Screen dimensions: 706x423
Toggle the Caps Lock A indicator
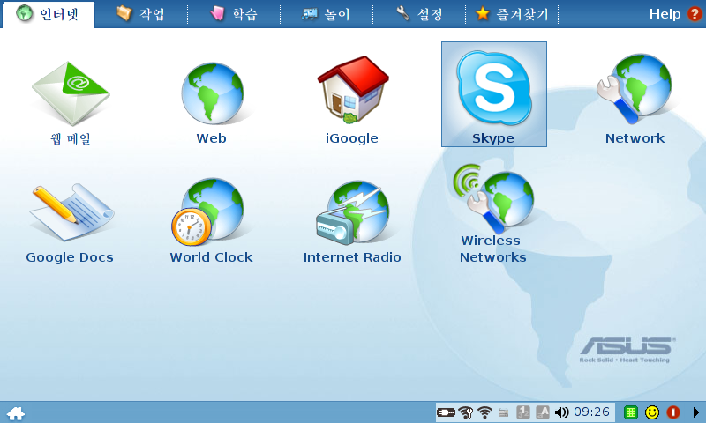click(x=543, y=412)
